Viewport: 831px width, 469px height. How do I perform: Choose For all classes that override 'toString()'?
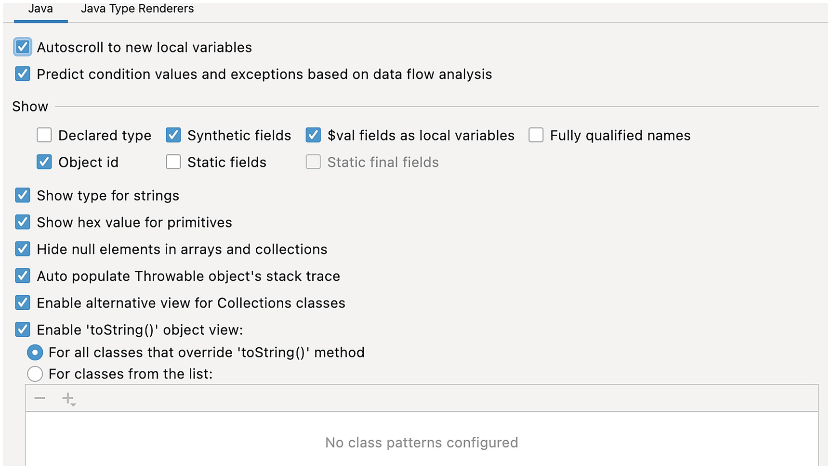[35, 353]
